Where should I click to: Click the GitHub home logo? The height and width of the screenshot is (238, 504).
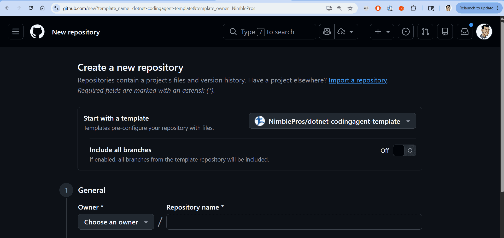pos(37,32)
